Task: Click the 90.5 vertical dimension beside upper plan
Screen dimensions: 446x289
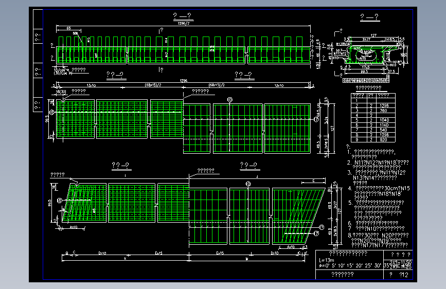Action: (x=47, y=119)
